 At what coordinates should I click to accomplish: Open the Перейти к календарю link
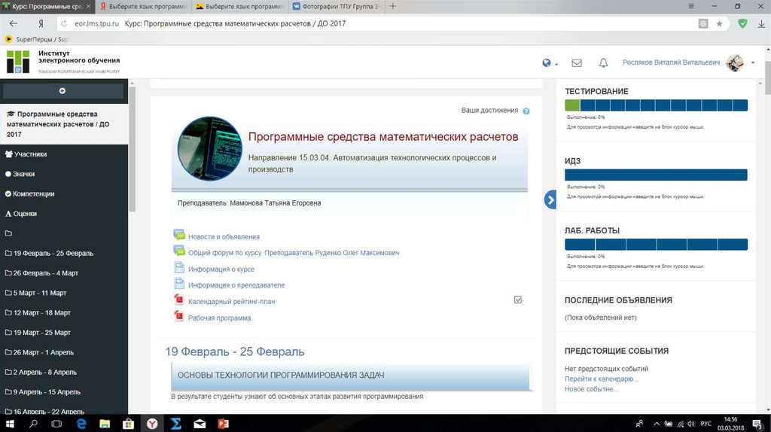coord(602,379)
